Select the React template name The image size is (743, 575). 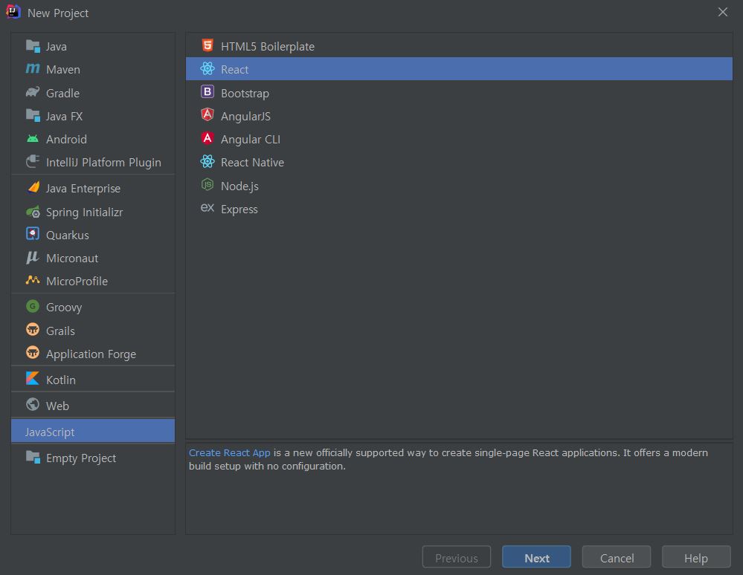click(x=234, y=70)
